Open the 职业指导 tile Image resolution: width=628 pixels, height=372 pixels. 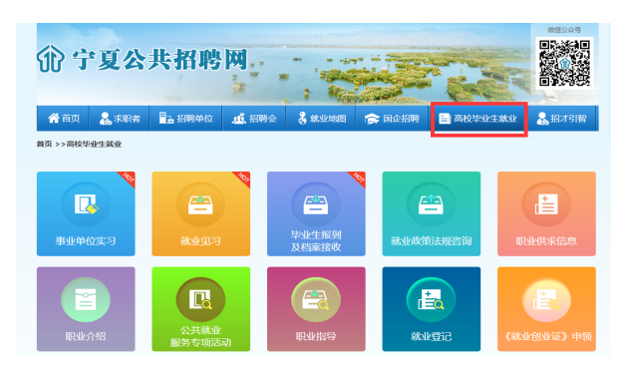316,309
